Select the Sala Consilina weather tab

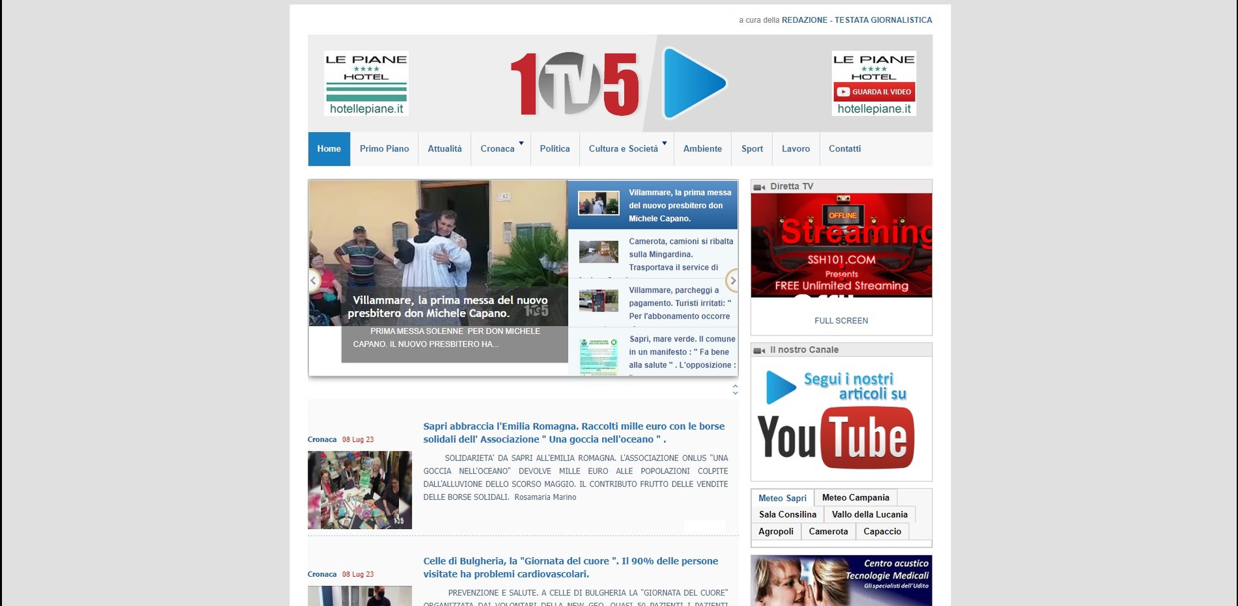pos(787,514)
